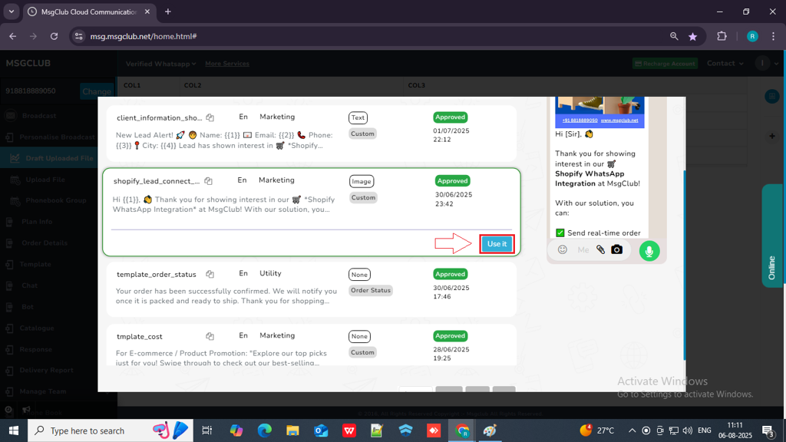Open Task View on the taskbar

[206, 430]
